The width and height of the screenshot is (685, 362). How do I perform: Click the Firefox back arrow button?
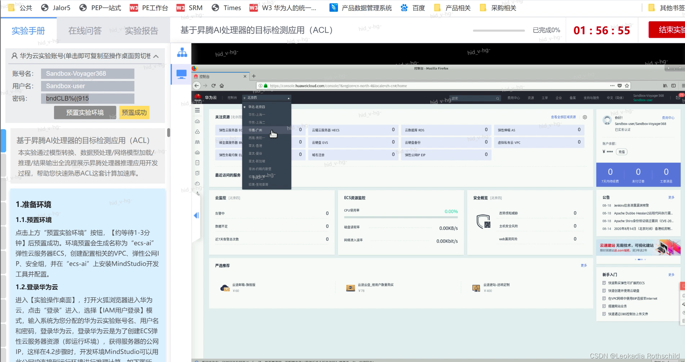(x=196, y=86)
